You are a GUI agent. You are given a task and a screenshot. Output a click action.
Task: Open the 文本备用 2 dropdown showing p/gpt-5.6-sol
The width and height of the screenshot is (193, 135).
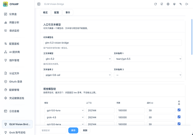point(77,75)
